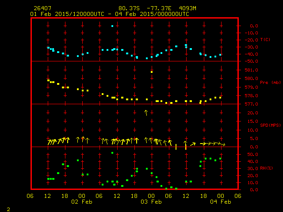The height and width of the screenshot is (212, 283).
Task: Click the 5.0 wind speed tick value
Action: (x=254, y=139)
